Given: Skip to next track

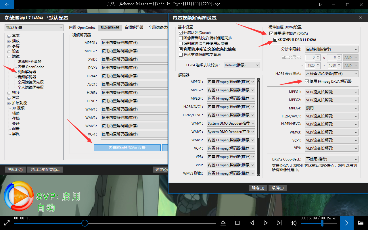Looking at the screenshot, I should click(279, 223).
